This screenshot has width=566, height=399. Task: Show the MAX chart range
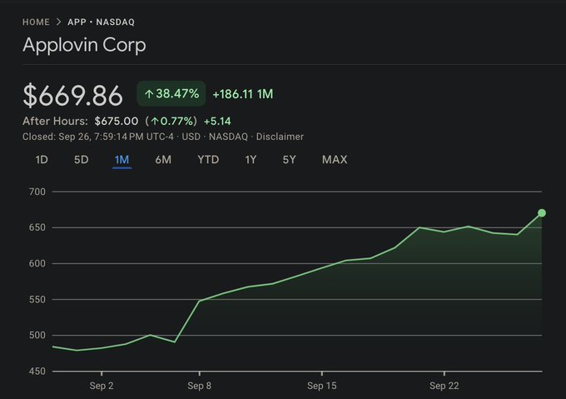[x=335, y=159]
